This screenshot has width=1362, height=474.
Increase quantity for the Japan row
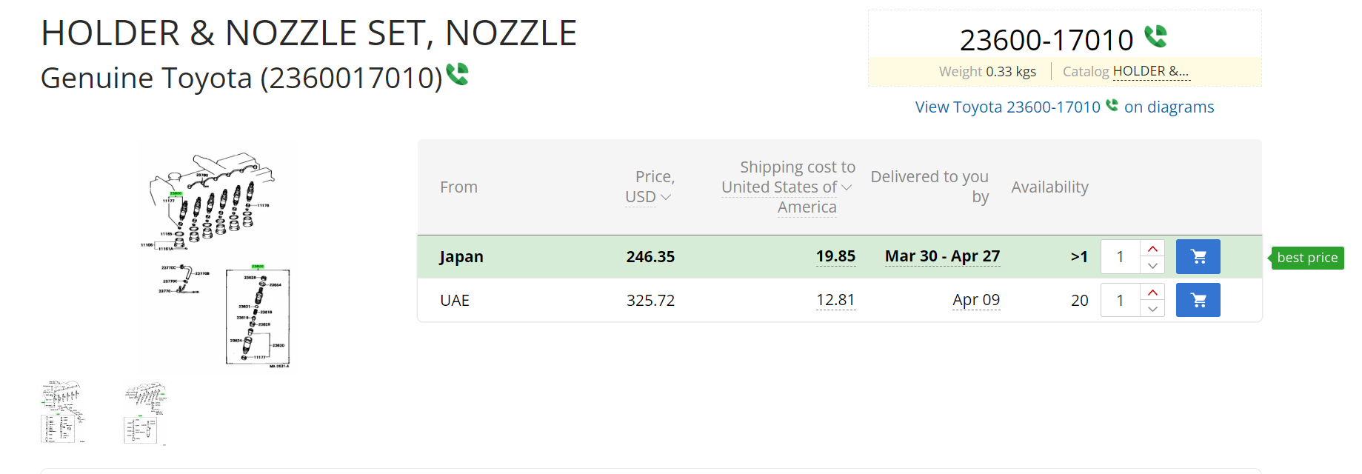1152,249
